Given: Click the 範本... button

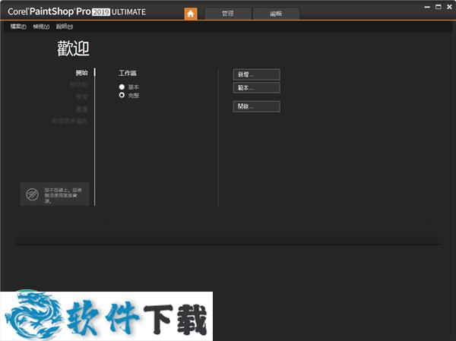Looking at the screenshot, I should tap(256, 88).
